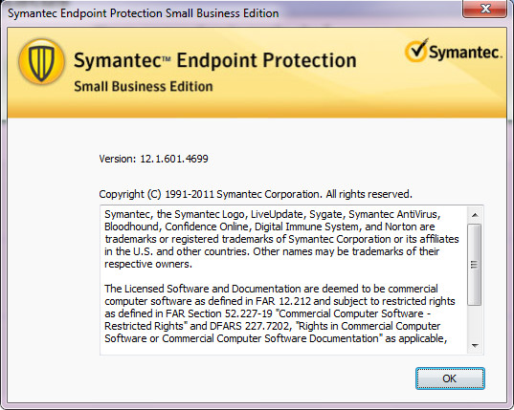Click the Symantec Endpoint Protection heading
Screen dimensions: 514x410
click(x=215, y=60)
